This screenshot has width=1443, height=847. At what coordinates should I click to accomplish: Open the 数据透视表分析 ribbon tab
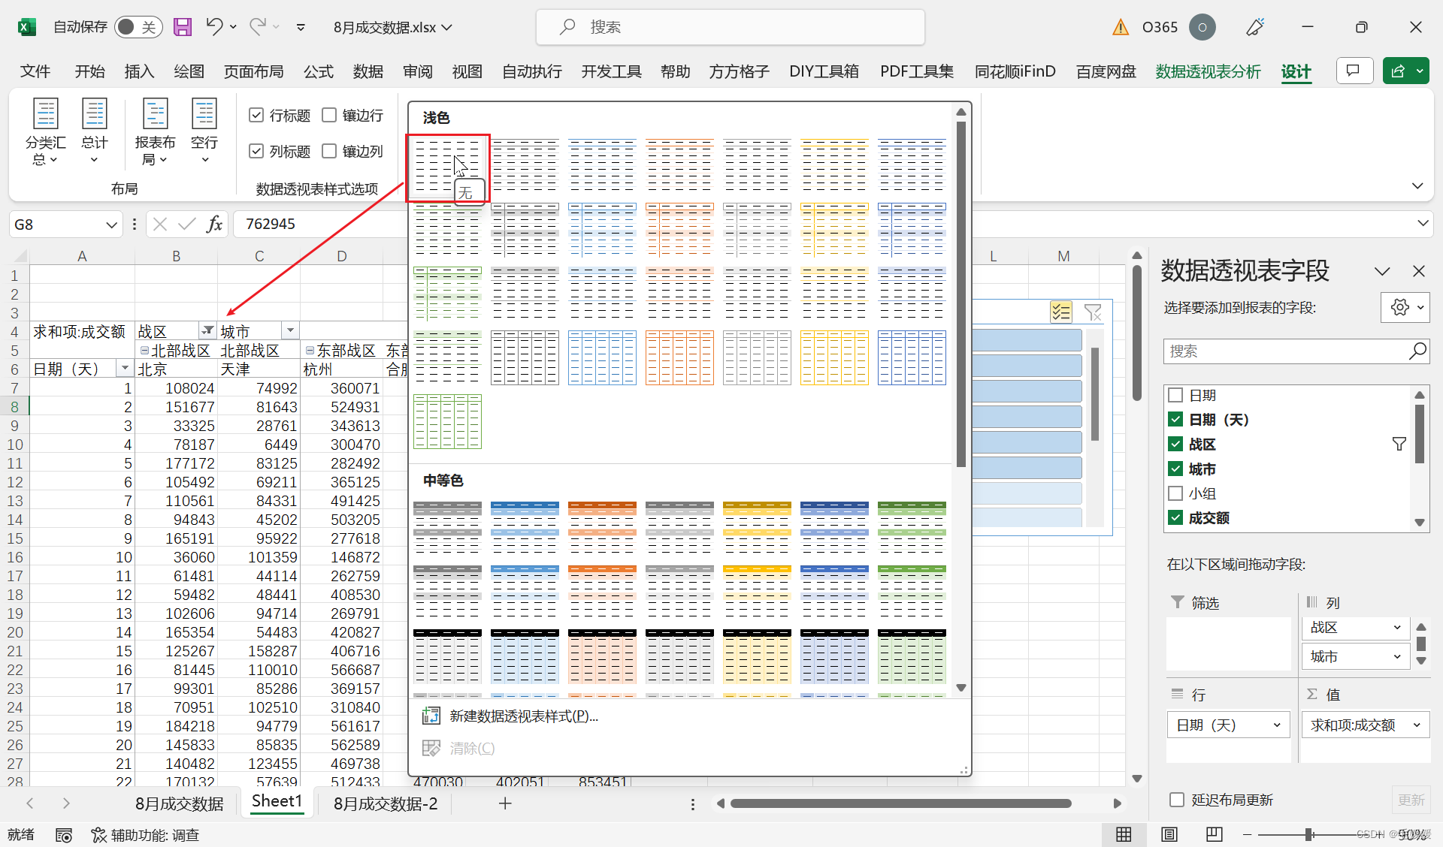coord(1209,71)
